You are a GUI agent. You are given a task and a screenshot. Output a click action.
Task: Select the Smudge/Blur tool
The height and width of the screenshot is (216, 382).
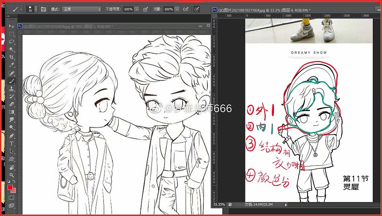(12, 120)
